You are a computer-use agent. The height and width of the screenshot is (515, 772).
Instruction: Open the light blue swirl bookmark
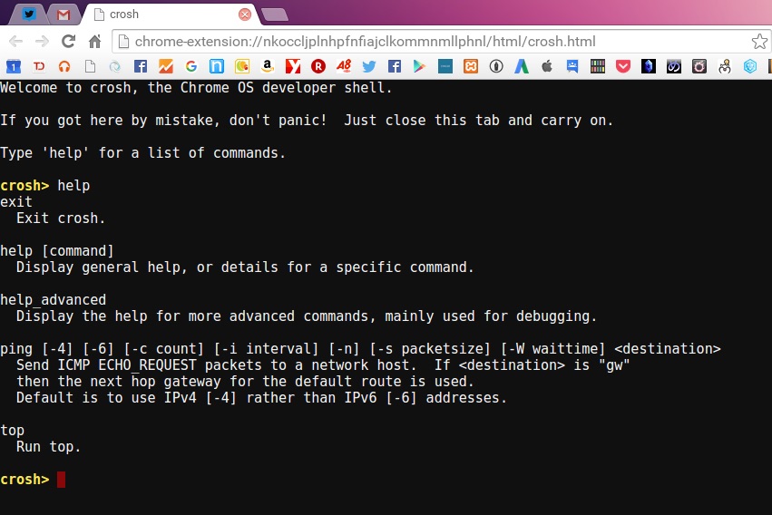pos(114,66)
